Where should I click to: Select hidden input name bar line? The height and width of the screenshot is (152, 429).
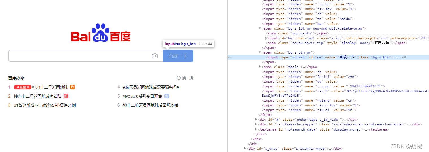301,24
